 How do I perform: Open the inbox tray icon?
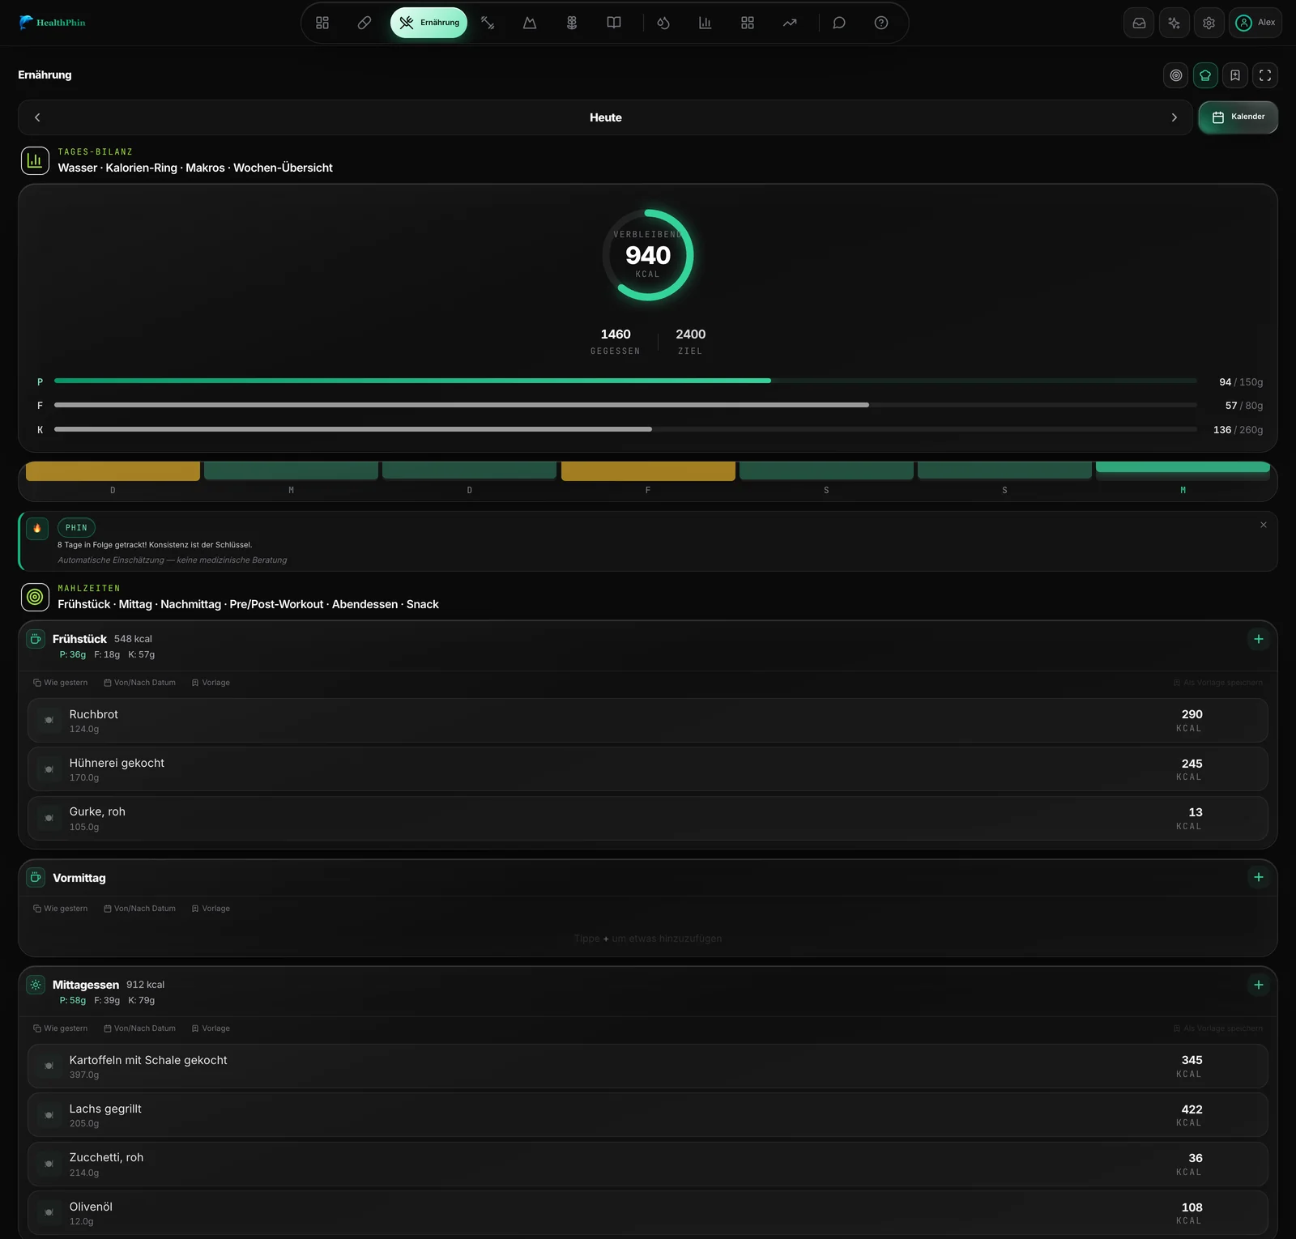1139,23
